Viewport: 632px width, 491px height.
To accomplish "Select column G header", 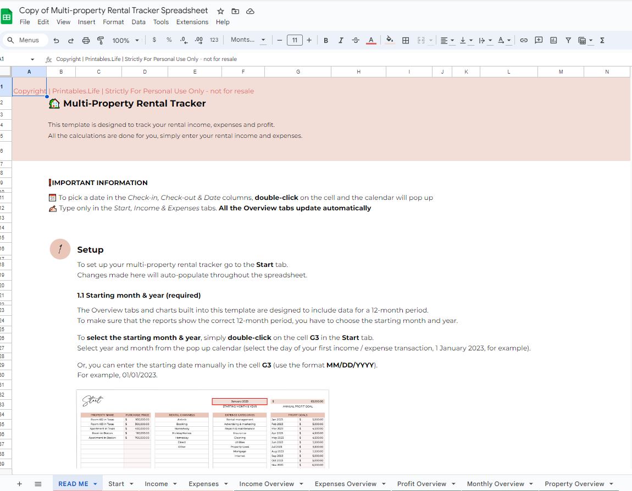I will pyautogui.click(x=298, y=72).
